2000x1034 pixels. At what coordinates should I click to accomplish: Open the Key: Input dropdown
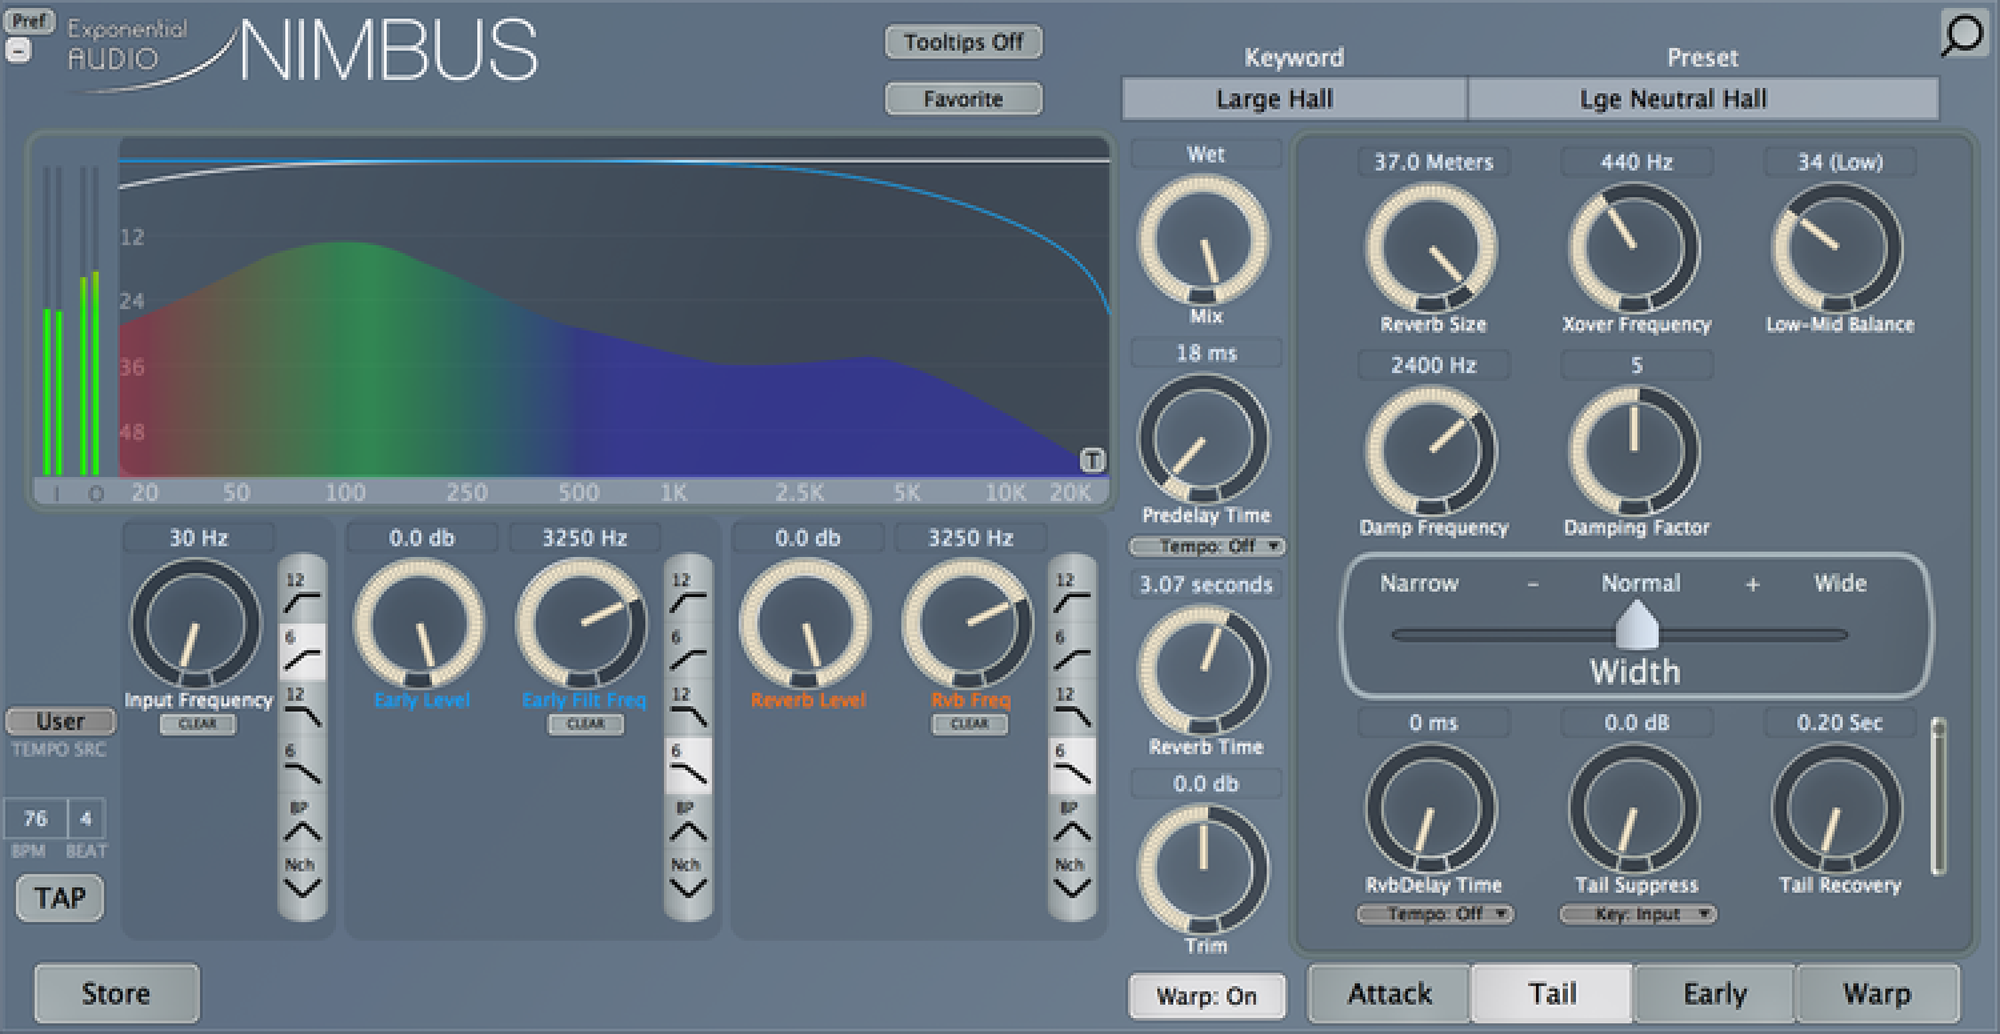click(x=1637, y=914)
